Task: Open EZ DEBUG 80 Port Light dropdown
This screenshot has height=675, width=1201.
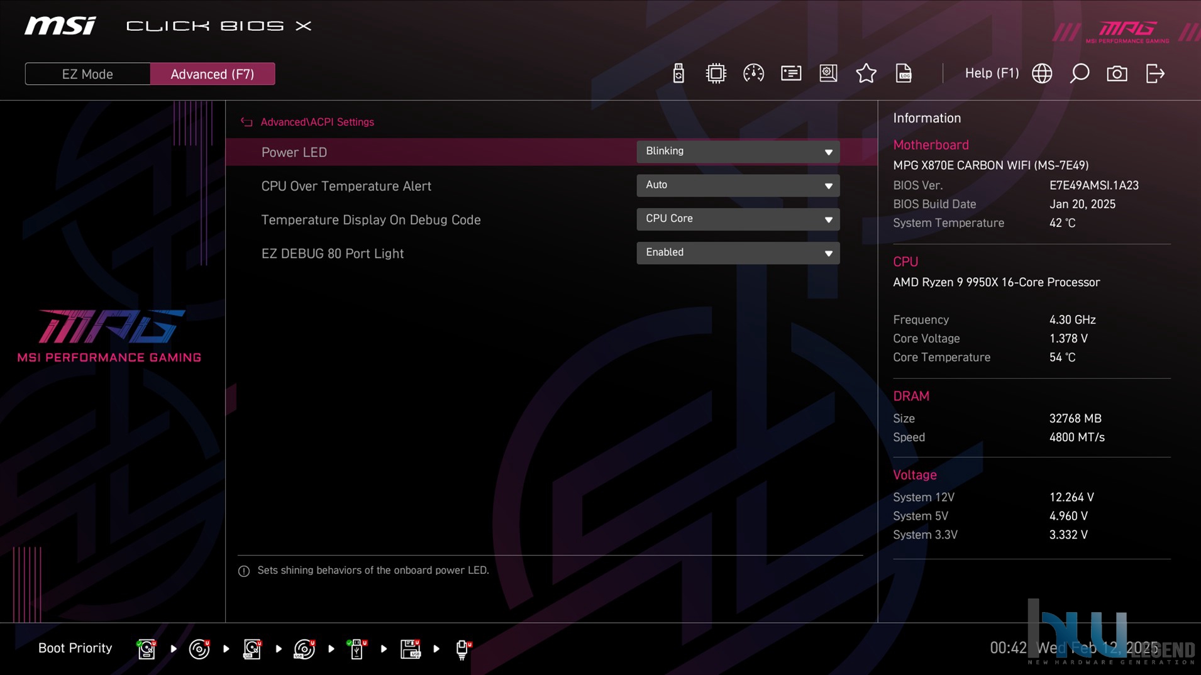Action: [x=738, y=253]
